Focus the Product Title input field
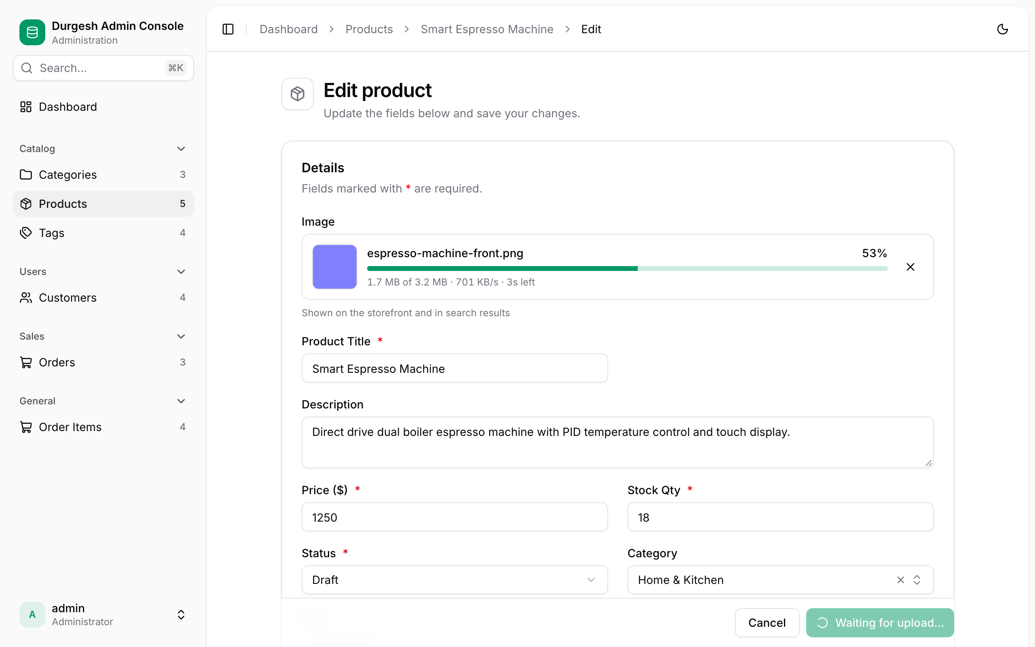The width and height of the screenshot is (1035, 647). (454, 368)
